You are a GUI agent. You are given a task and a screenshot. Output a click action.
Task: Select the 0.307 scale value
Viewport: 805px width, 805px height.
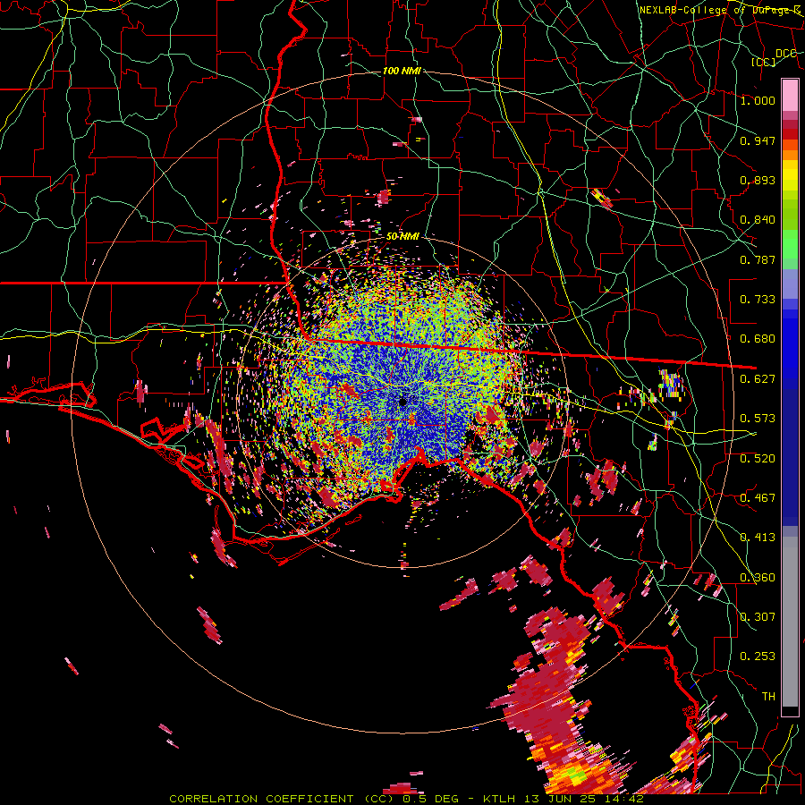[758, 617]
